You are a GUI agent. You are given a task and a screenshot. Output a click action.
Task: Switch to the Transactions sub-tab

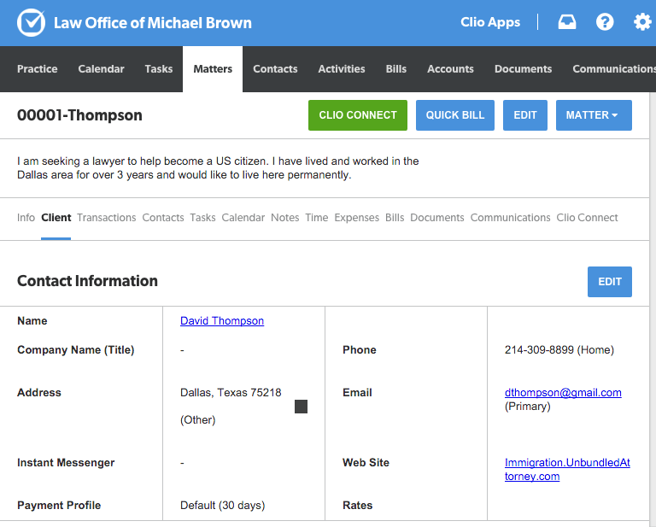pos(106,218)
